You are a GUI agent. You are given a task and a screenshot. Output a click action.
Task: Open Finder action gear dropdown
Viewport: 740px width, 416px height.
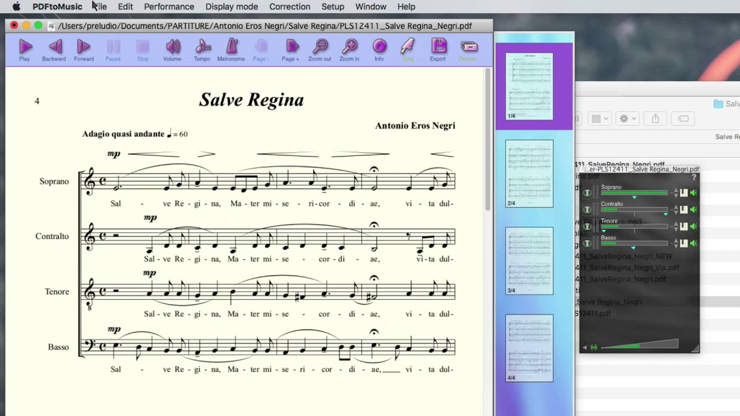coord(627,118)
